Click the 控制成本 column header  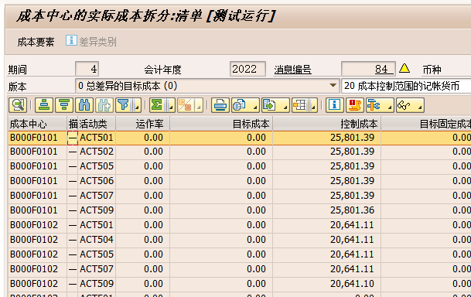click(x=327, y=124)
